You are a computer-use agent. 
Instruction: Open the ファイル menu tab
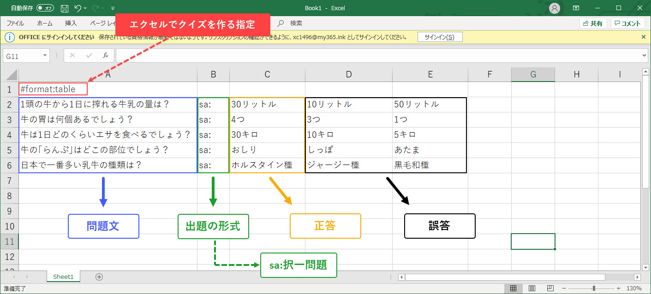point(15,23)
